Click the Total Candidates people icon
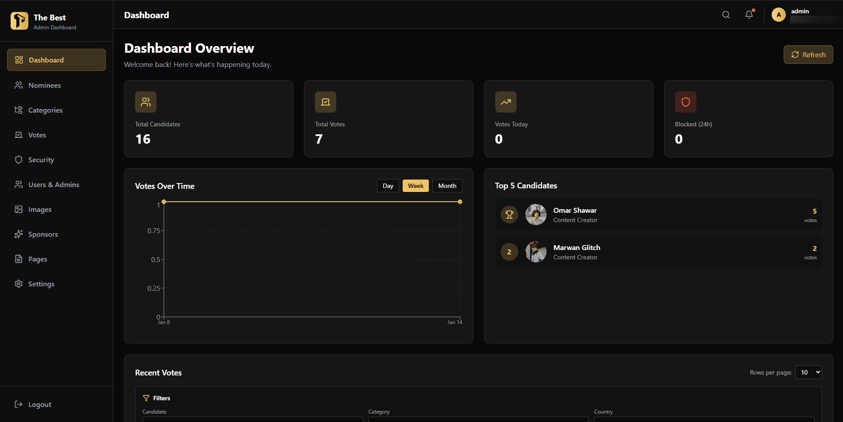 click(x=146, y=102)
